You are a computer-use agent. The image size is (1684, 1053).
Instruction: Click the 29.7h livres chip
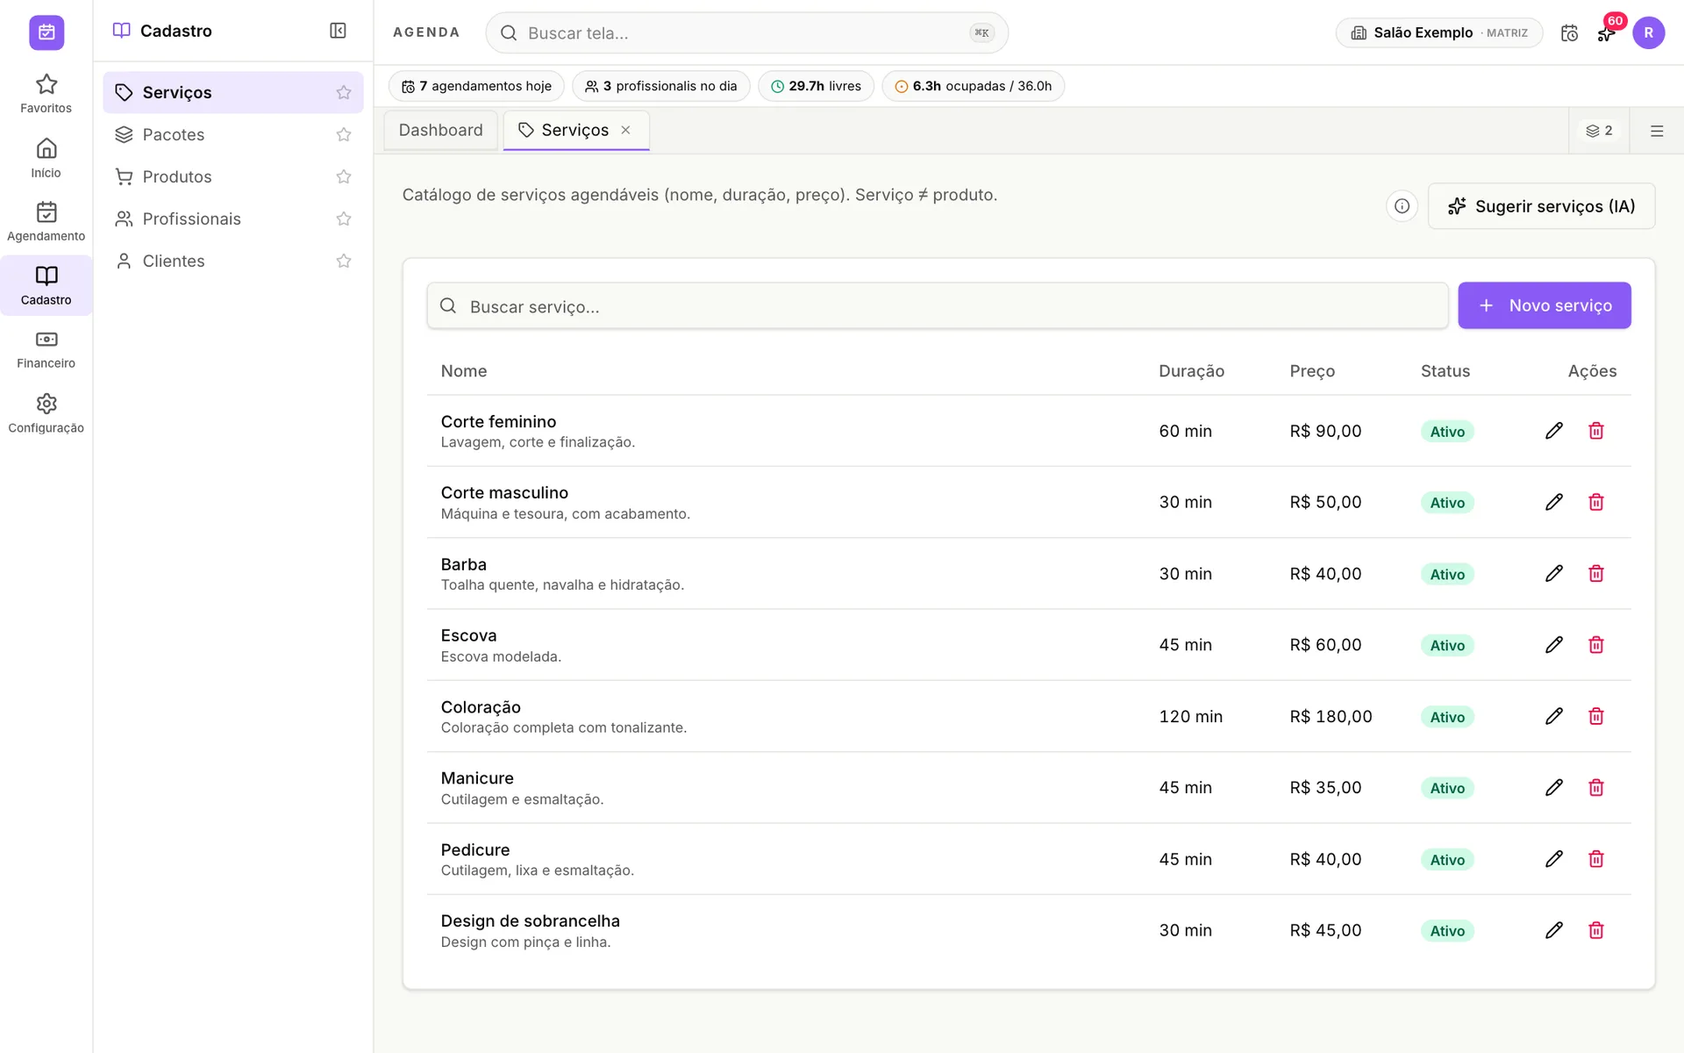point(816,86)
